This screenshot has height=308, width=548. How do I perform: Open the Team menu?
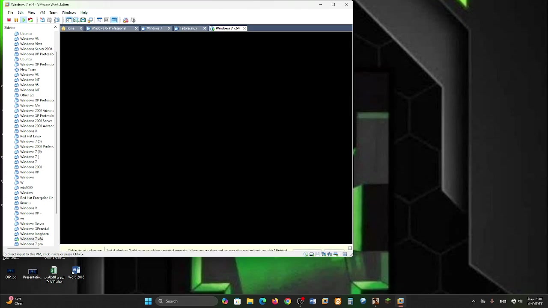[53, 12]
